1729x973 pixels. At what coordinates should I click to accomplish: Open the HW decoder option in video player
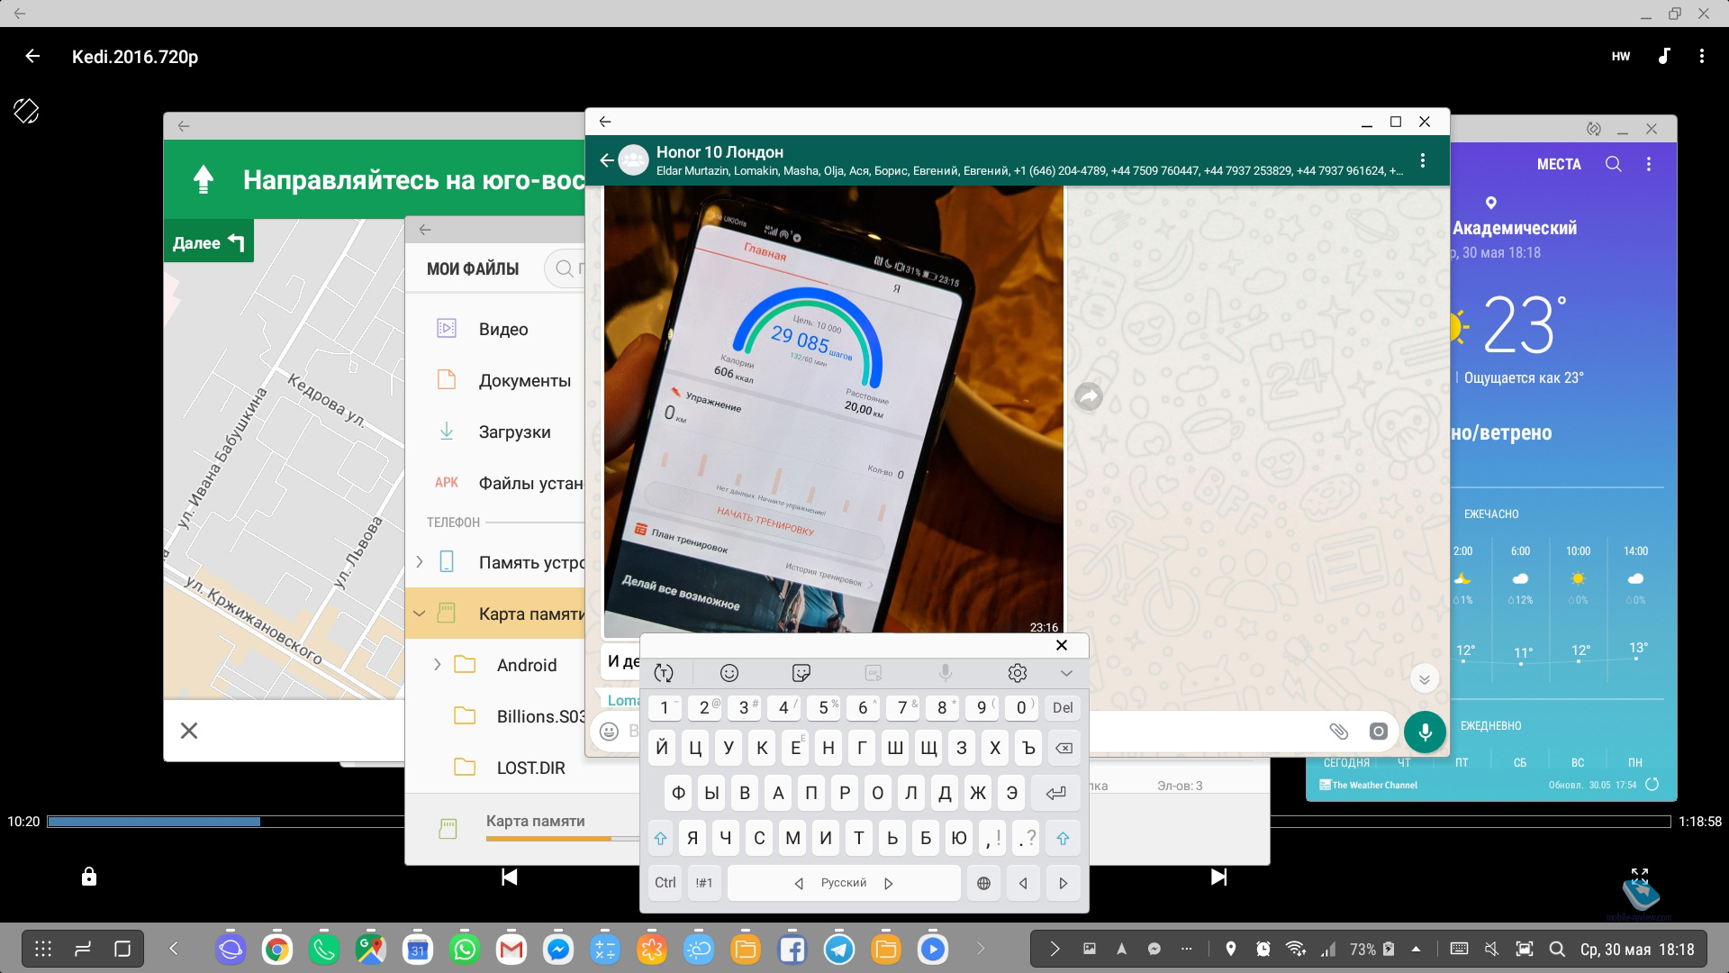tap(1621, 56)
